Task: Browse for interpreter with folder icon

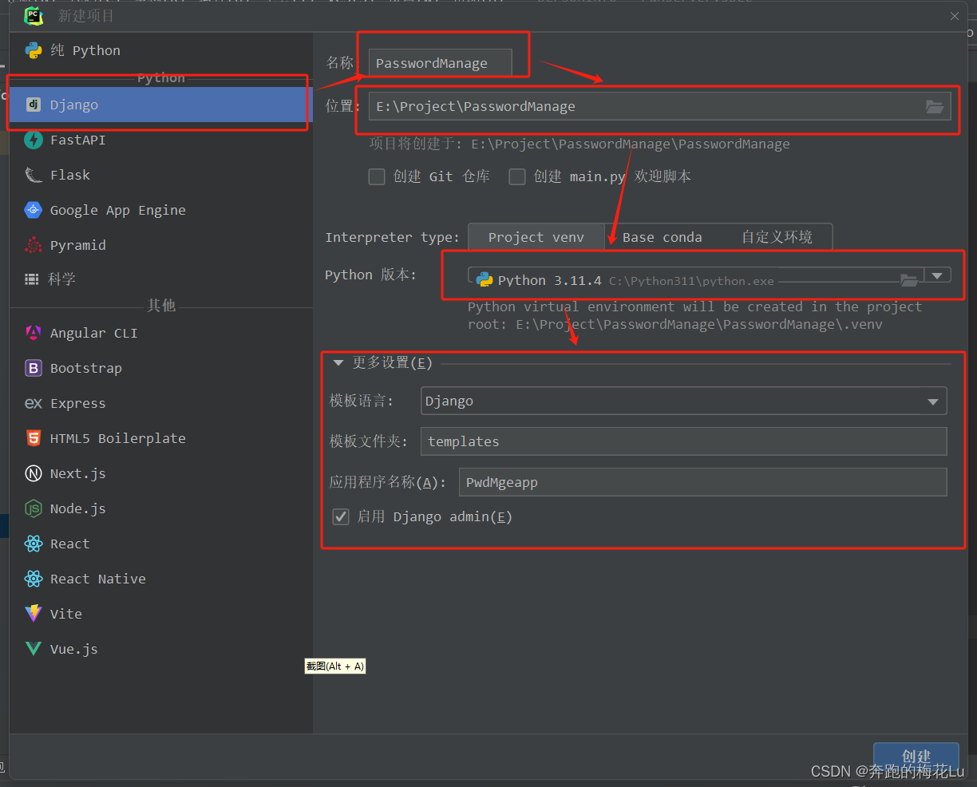Action: 909,279
